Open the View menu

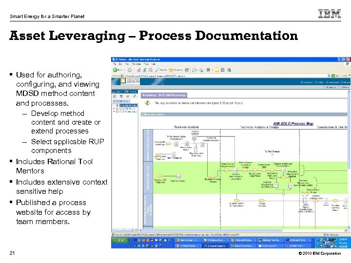click(x=127, y=64)
